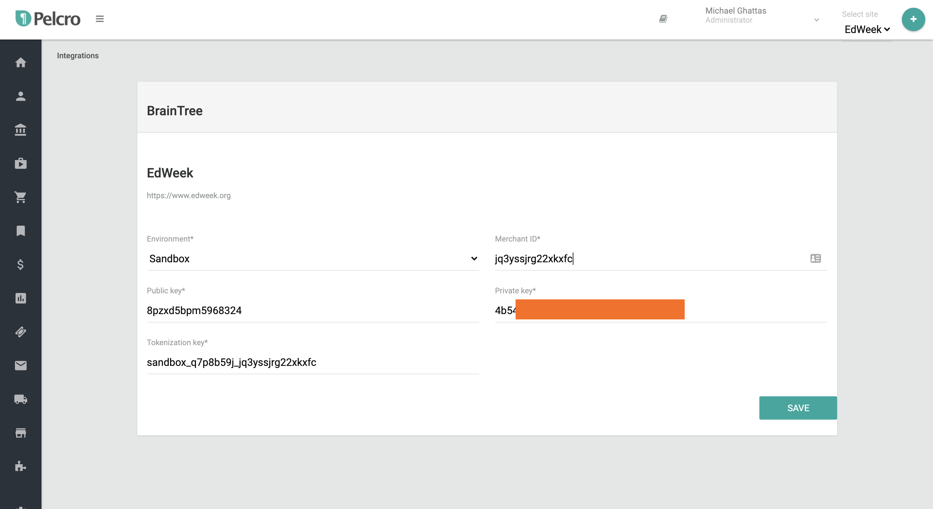Click the delivery truck sidebar icon
This screenshot has width=933, height=509.
(21, 399)
